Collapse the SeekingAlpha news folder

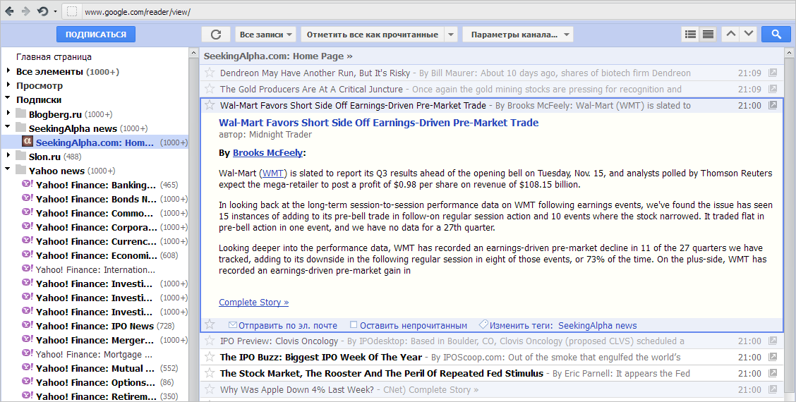point(8,126)
